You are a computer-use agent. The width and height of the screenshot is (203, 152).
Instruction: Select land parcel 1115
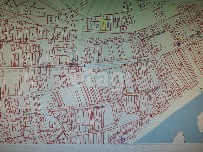coord(93,19)
